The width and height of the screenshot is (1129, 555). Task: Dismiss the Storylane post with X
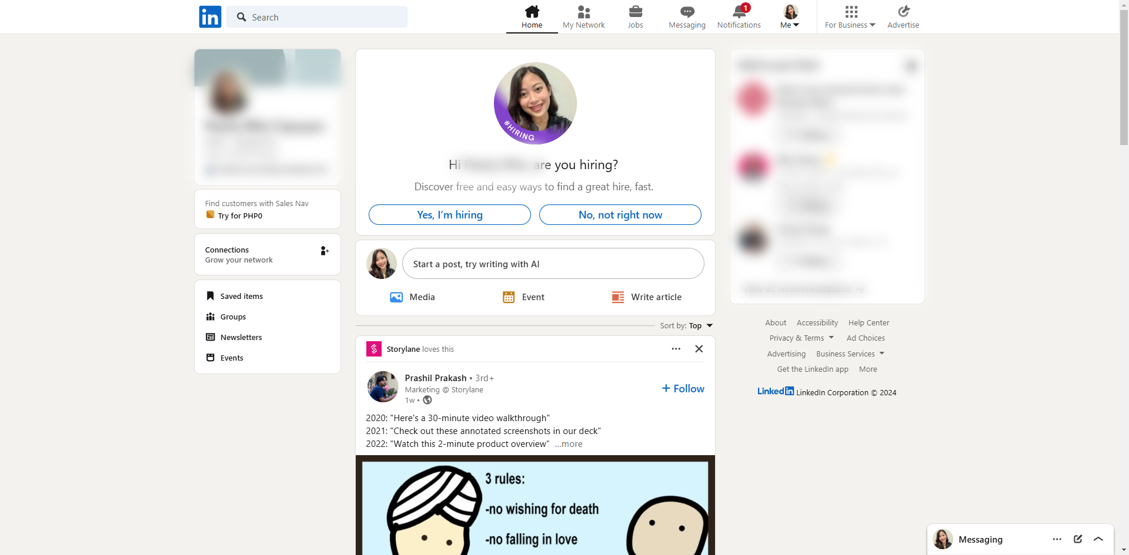point(699,349)
